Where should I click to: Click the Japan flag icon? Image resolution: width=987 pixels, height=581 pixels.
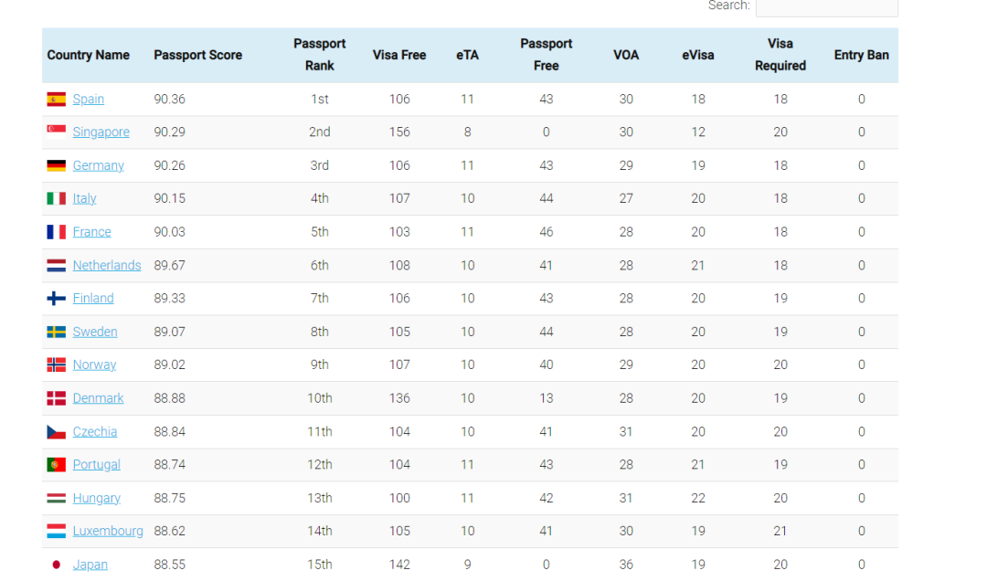(x=56, y=565)
